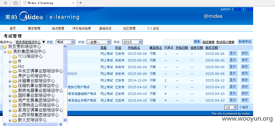Open the 考试场次搜索 link
Viewport: 275px width, 126px height.
pos(225,42)
